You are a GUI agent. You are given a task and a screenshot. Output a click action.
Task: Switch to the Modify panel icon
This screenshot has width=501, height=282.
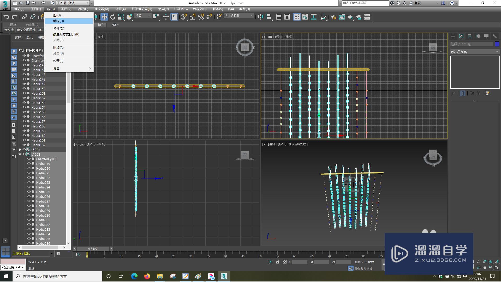(461, 36)
